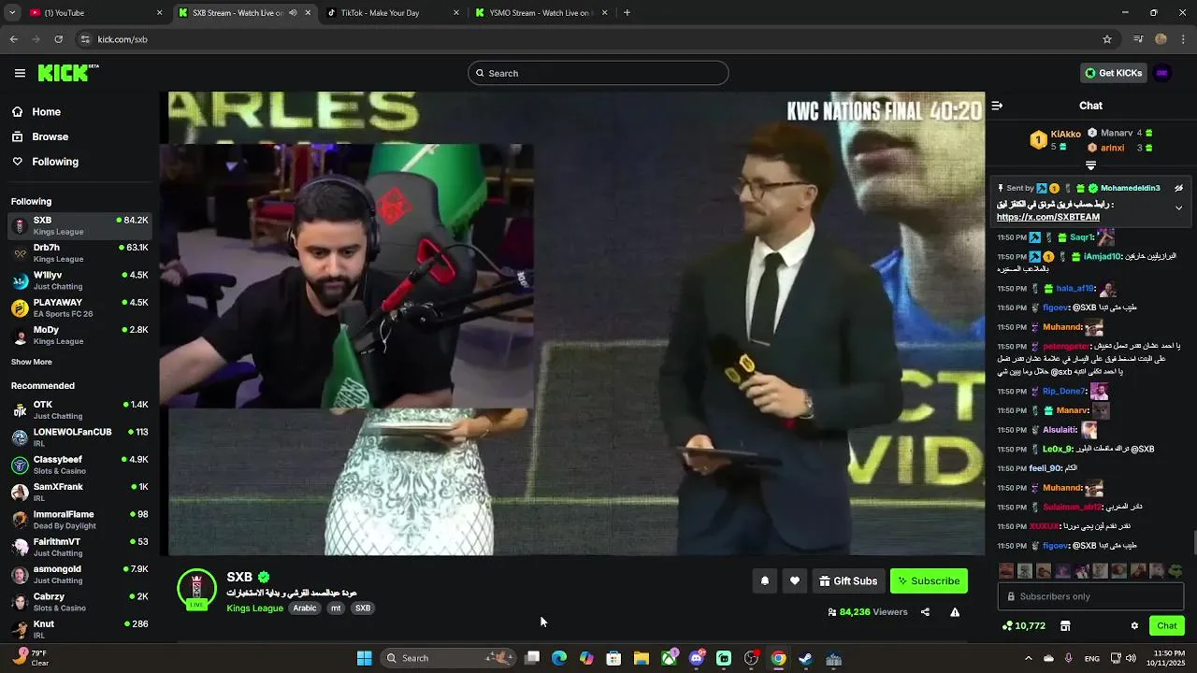The width and height of the screenshot is (1197, 673).
Task: Click the 10,772 KICKs balance
Action: pyautogui.click(x=1024, y=625)
